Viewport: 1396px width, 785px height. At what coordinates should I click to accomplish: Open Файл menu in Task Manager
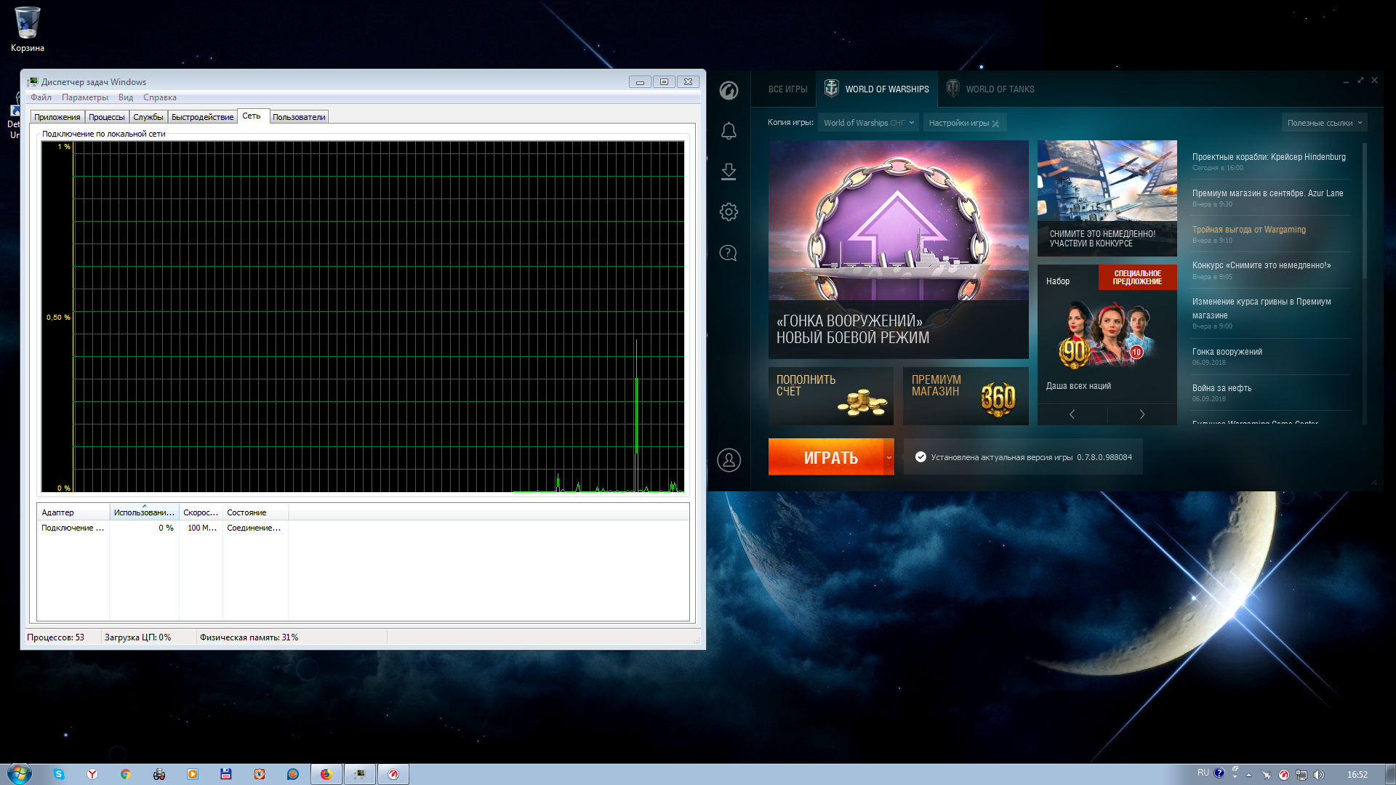41,97
